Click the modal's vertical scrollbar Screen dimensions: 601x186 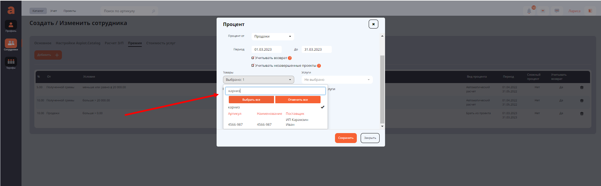click(x=382, y=89)
